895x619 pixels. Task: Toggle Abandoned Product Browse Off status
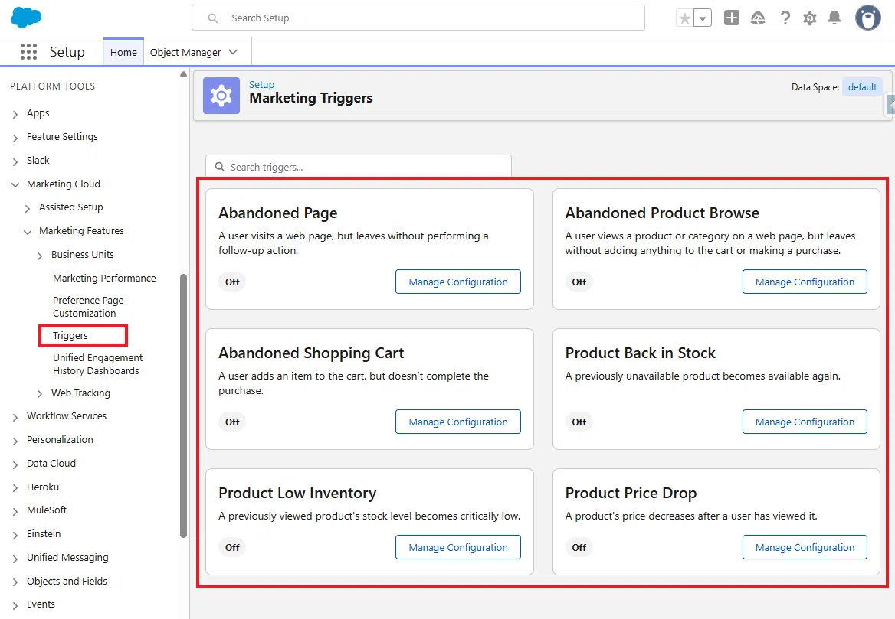coord(579,282)
